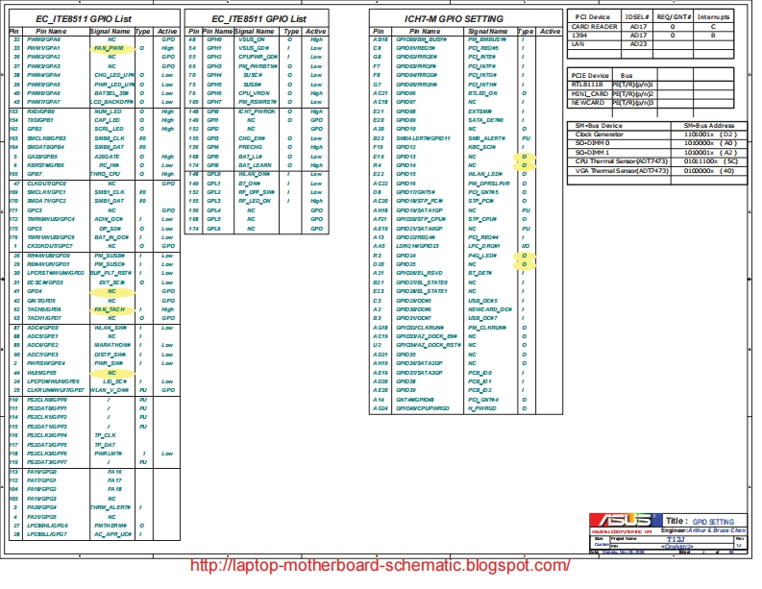Image resolution: width=762 pixels, height=589 pixels.
Task: Select the CARD READER row in PCI table
Action: pos(595,27)
